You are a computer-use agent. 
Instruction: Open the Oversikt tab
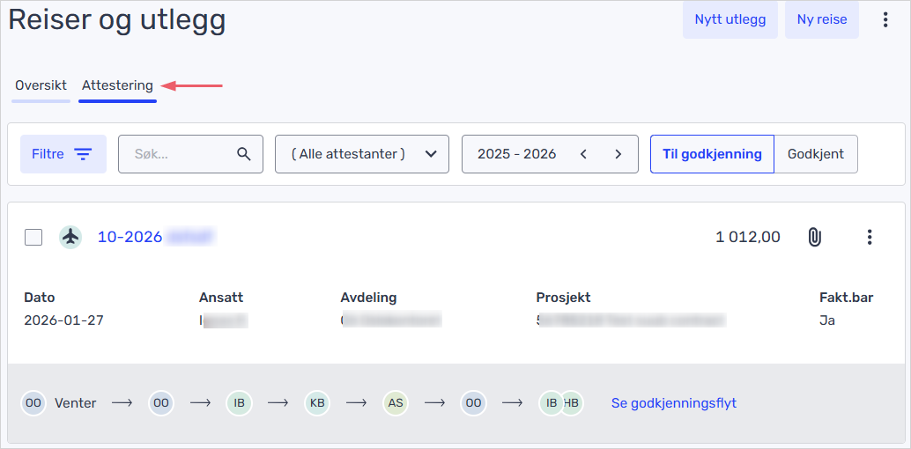(41, 85)
